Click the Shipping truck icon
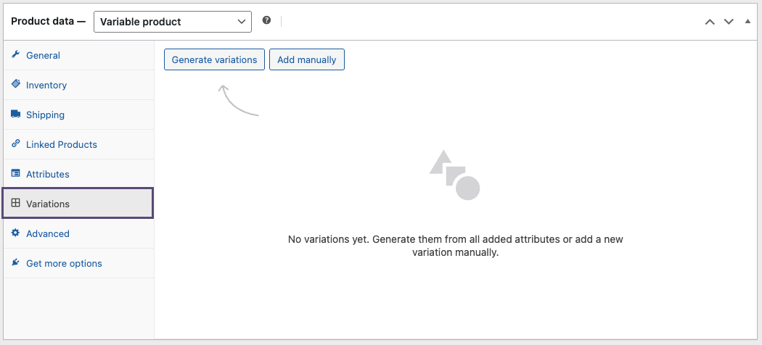762x345 pixels. (x=15, y=115)
